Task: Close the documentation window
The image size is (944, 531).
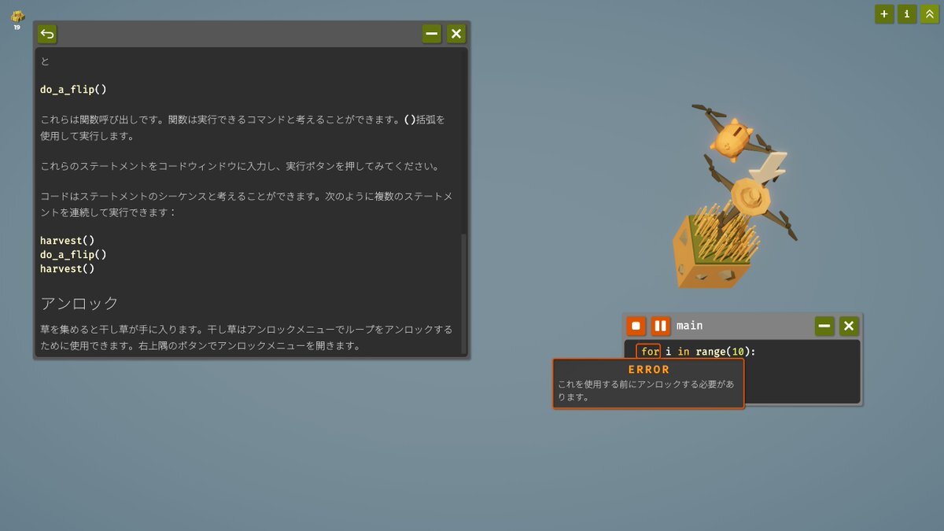Action: point(456,34)
